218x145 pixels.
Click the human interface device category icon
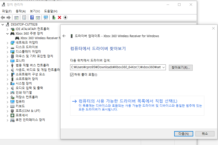point(12,120)
